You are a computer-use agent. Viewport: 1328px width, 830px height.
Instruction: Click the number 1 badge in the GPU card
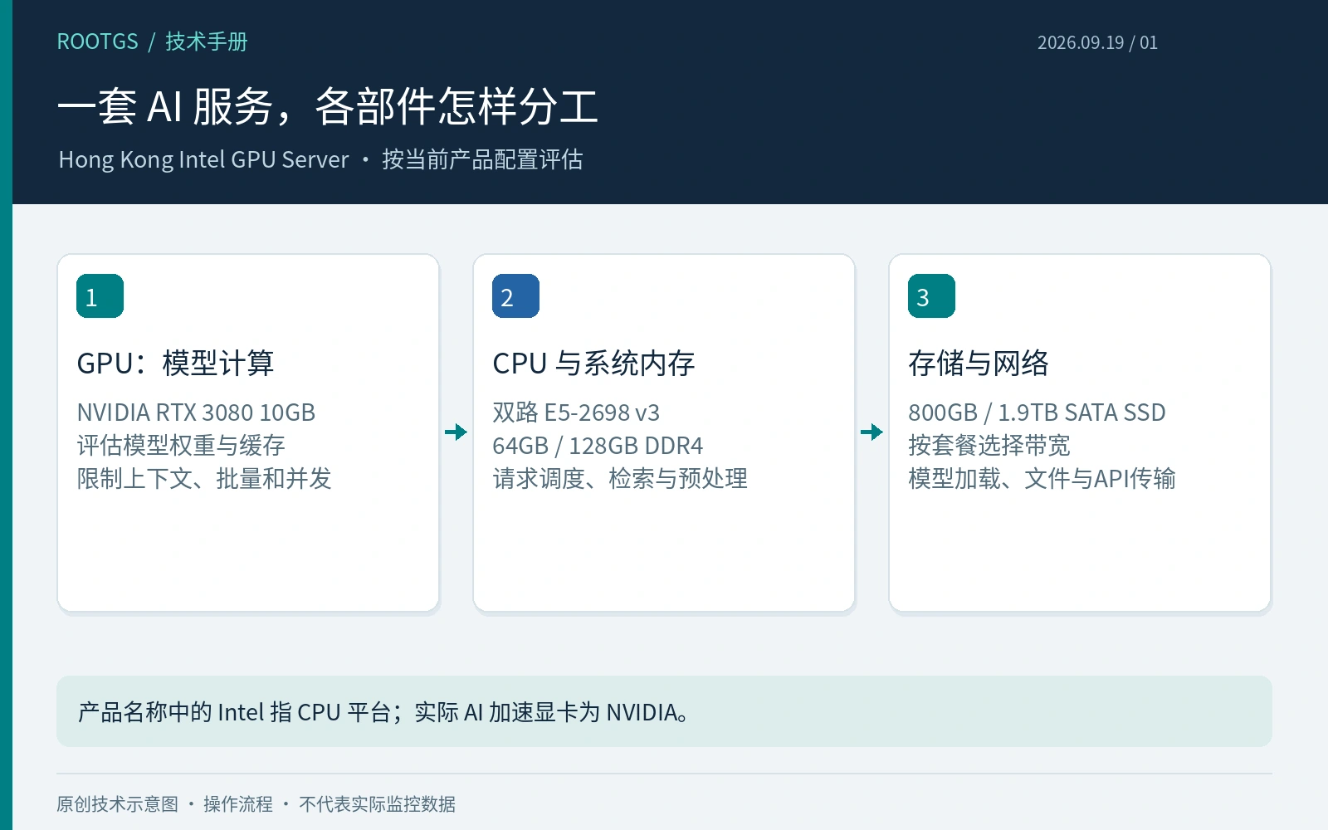[100, 295]
